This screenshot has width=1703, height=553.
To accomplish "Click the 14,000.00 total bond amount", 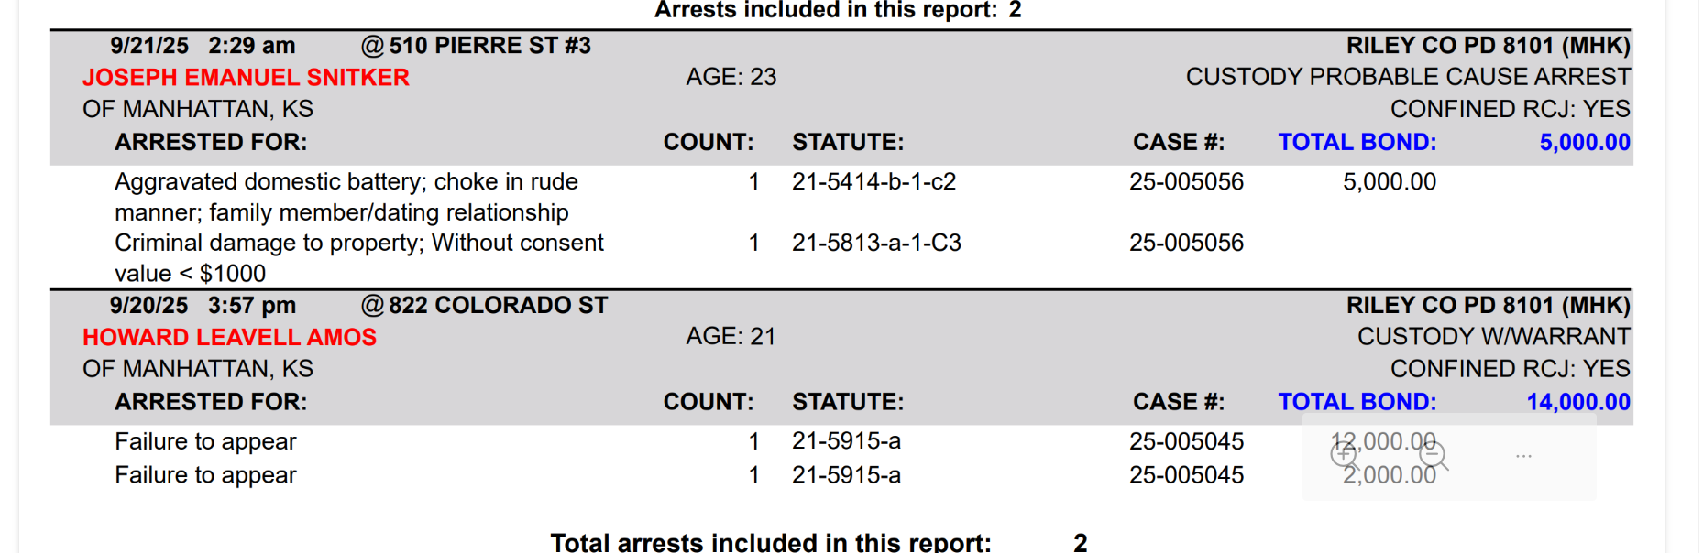I will [x=1577, y=402].
